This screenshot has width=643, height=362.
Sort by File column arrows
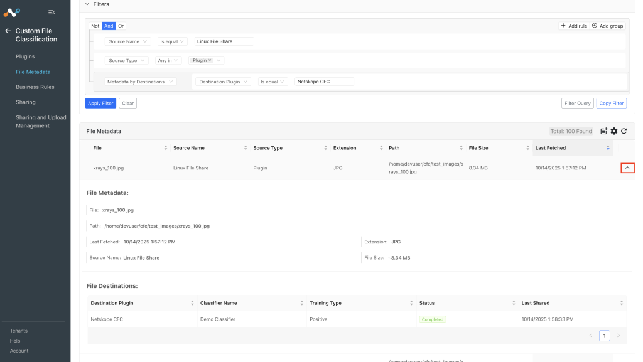[x=166, y=148]
